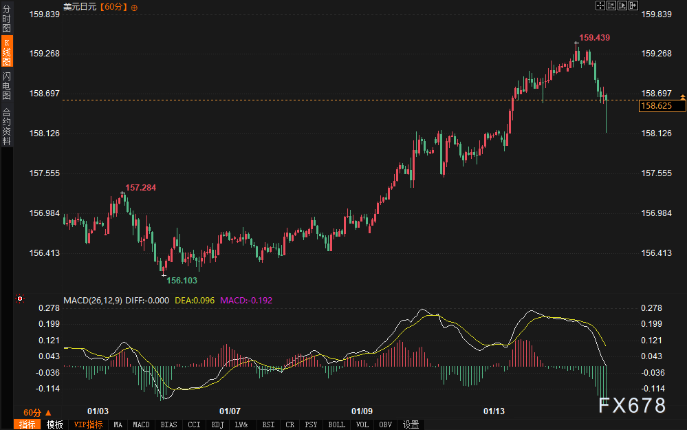Click the jump-to-latest arrow icon
The image size is (687, 430).
click(633, 6)
